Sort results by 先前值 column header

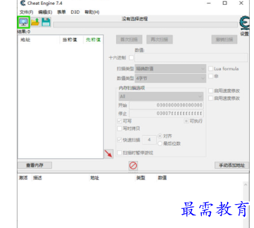(x=93, y=39)
